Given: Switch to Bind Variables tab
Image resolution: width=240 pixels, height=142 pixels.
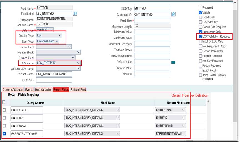Looking at the screenshot, I should [43, 89].
